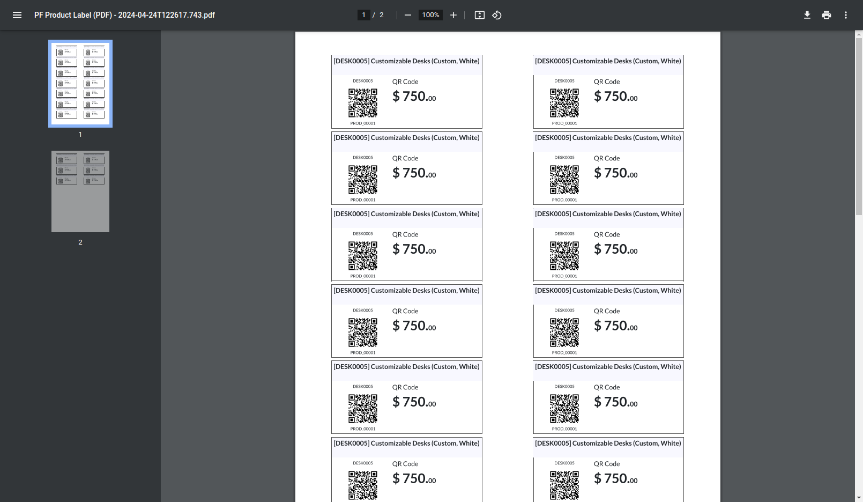Activate fit-to-page view
Image resolution: width=863 pixels, height=502 pixels.
[x=479, y=15]
